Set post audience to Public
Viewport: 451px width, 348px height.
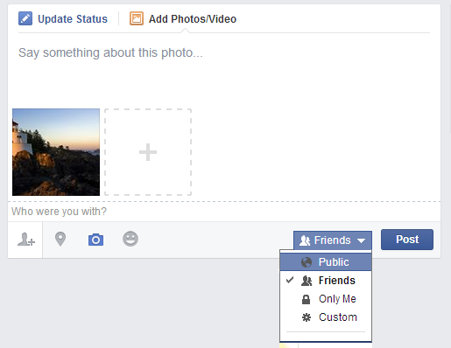(x=326, y=262)
